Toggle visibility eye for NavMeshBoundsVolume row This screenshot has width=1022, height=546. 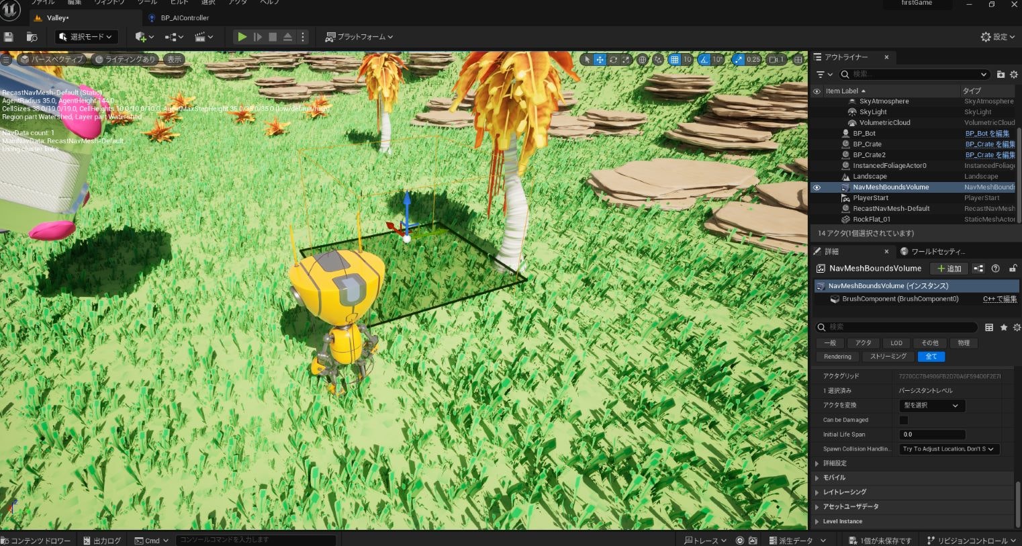[817, 187]
